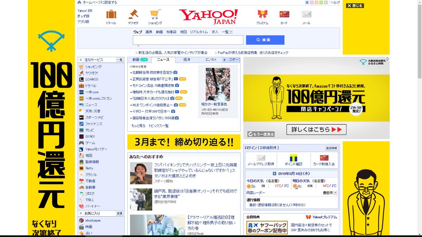Viewport: 422px width, 237px height.
Task: Click the ゲーム controller icon in sidebar
Action: (x=81, y=143)
